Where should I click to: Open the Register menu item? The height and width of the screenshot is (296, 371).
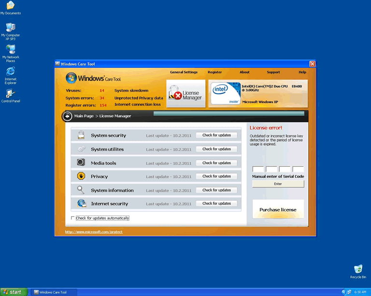pos(214,72)
